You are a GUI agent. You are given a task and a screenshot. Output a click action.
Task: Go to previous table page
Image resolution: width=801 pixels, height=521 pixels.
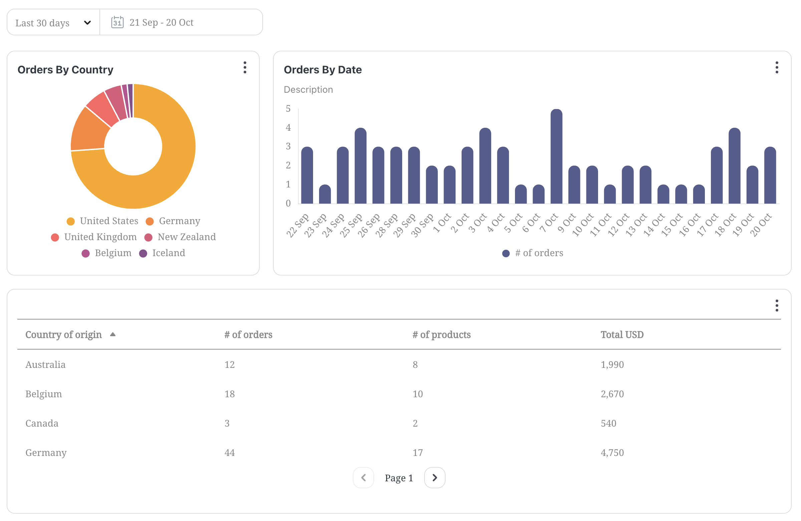[x=363, y=478]
